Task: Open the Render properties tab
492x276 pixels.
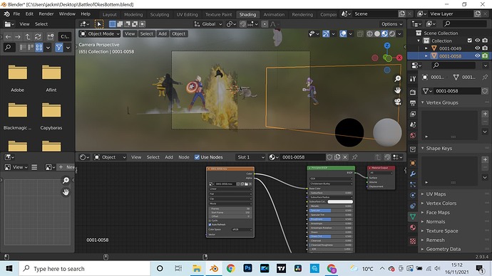Action: pyautogui.click(x=413, y=92)
